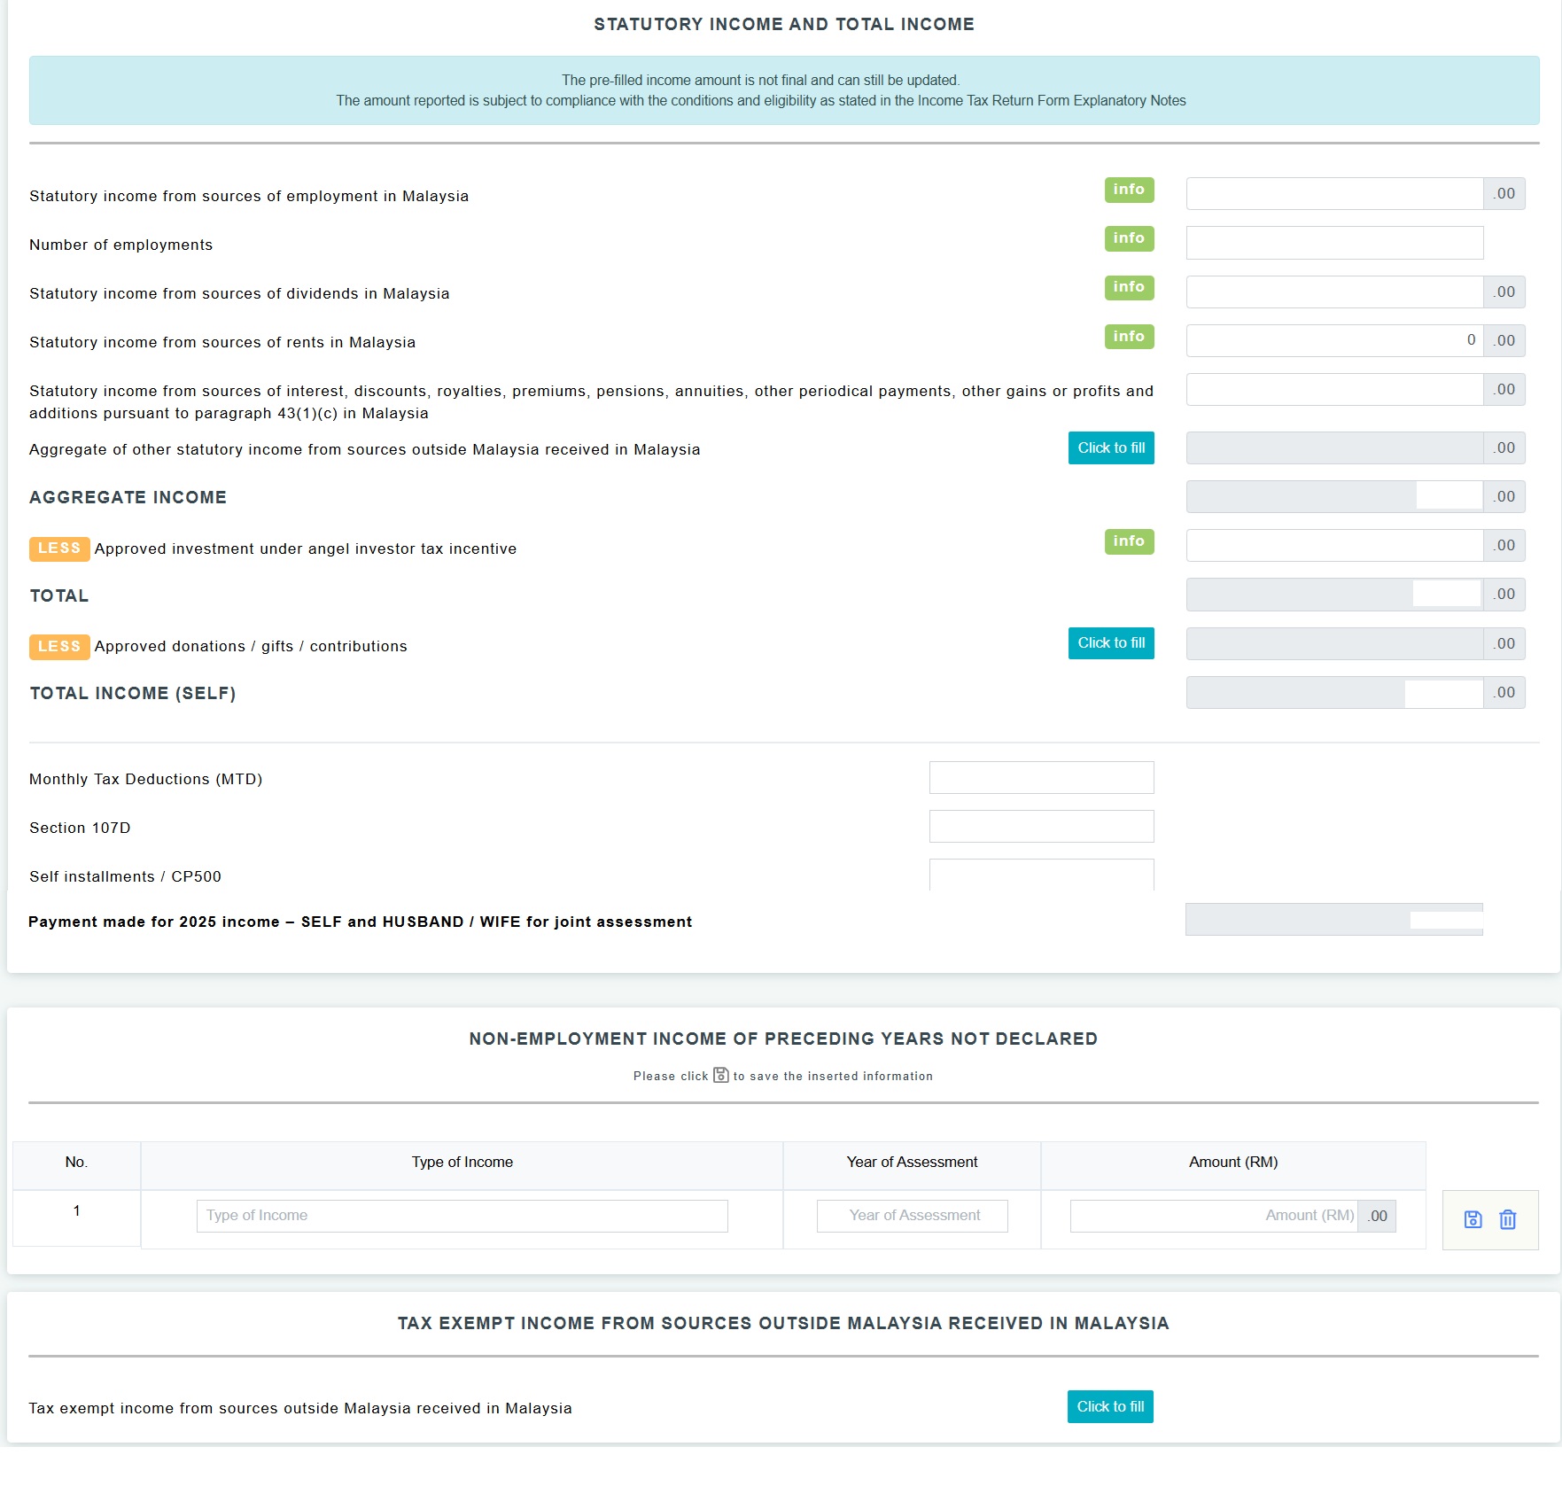This screenshot has height=1486, width=1562.
Task: Click to fill approved donations / gifts
Action: pyautogui.click(x=1111, y=643)
